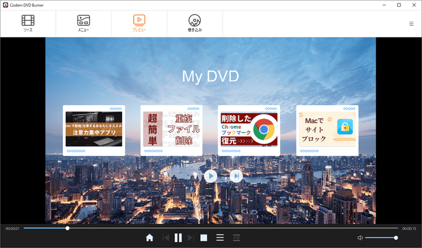
Task: Click the home button in playback controls
Action: pos(150,238)
